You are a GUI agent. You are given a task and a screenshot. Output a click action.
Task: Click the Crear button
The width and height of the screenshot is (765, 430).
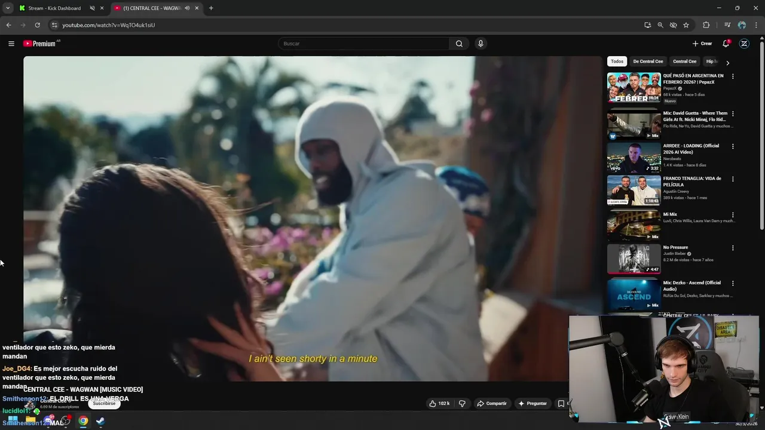click(x=702, y=44)
